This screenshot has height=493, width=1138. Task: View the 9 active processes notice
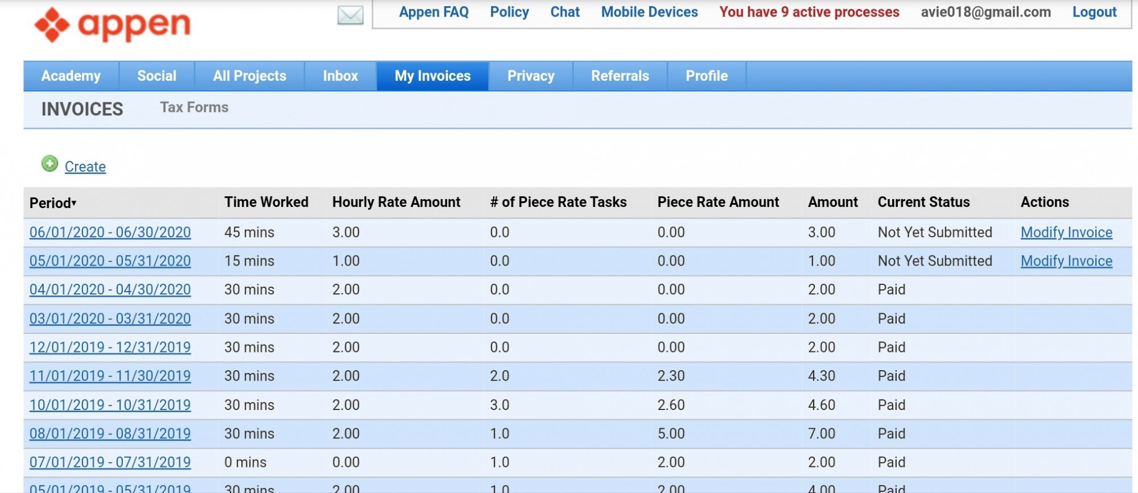click(x=809, y=12)
